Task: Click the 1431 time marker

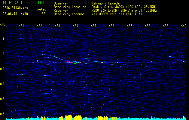Action: (20, 25)
